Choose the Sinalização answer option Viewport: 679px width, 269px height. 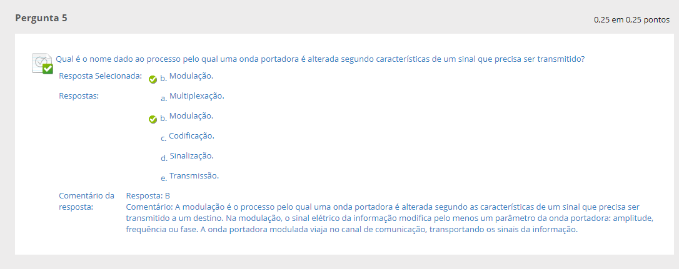(191, 155)
